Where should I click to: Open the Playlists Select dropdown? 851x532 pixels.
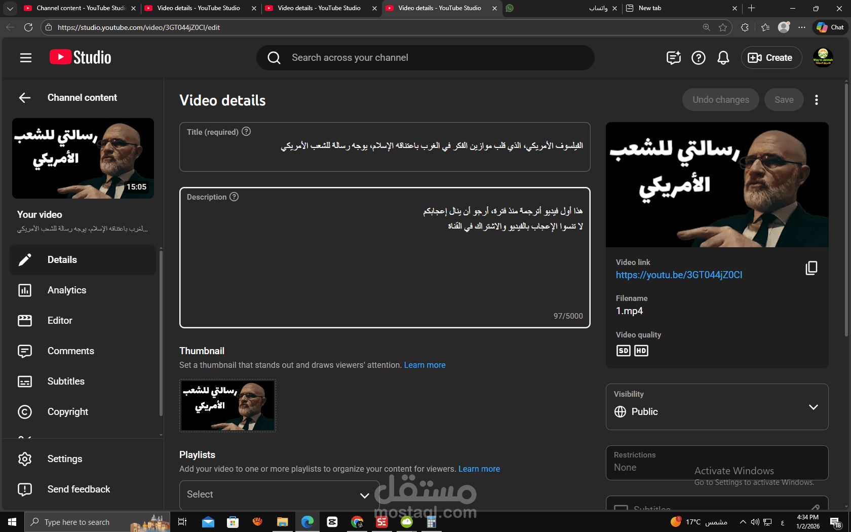coord(279,495)
